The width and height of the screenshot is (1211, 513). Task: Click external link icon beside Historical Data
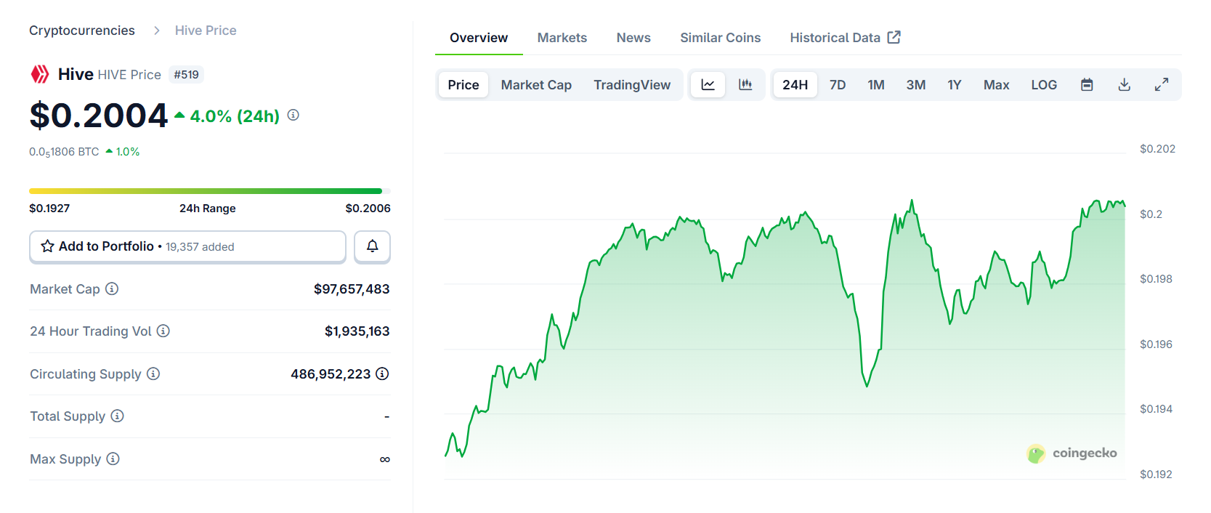[x=894, y=37]
